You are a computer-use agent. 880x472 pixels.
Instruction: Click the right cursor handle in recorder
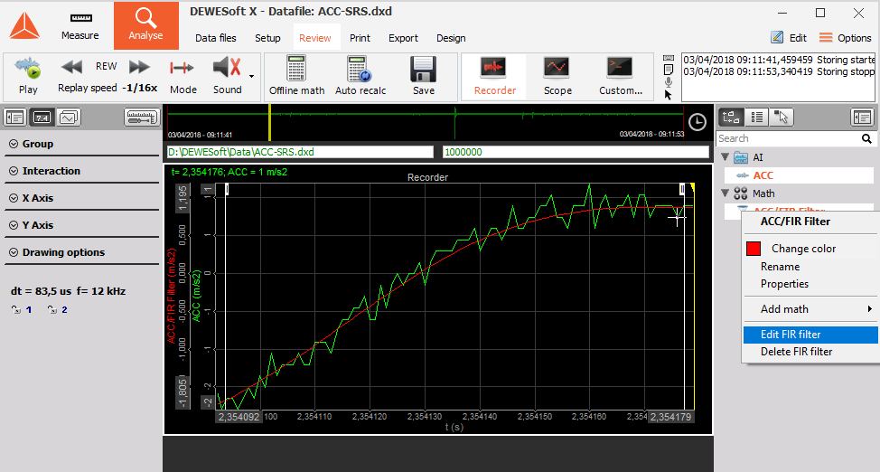(x=682, y=190)
